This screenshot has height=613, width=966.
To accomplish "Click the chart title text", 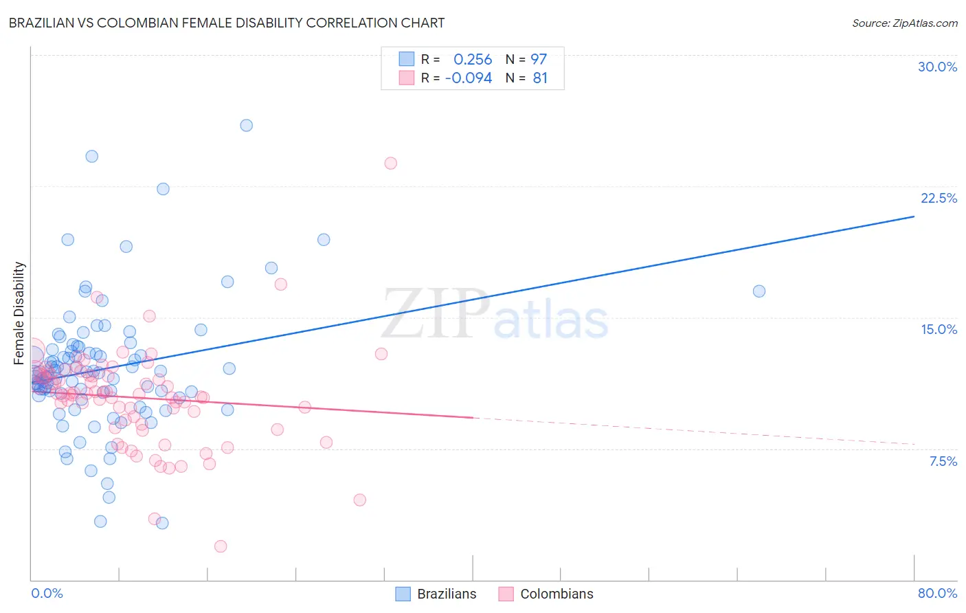I will (227, 23).
